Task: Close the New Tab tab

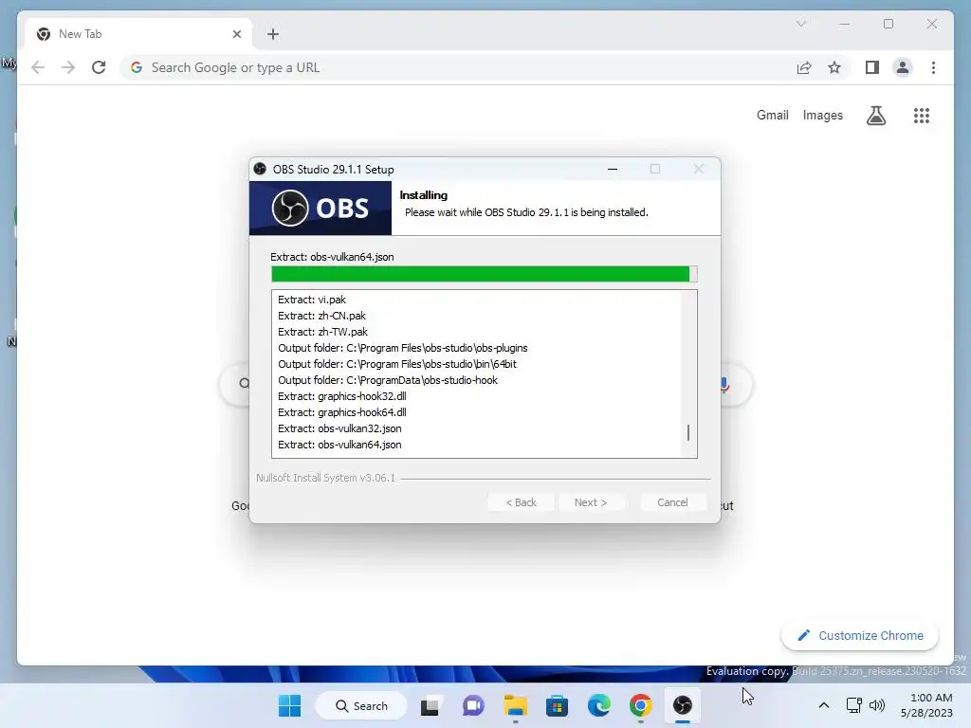Action: point(236,34)
